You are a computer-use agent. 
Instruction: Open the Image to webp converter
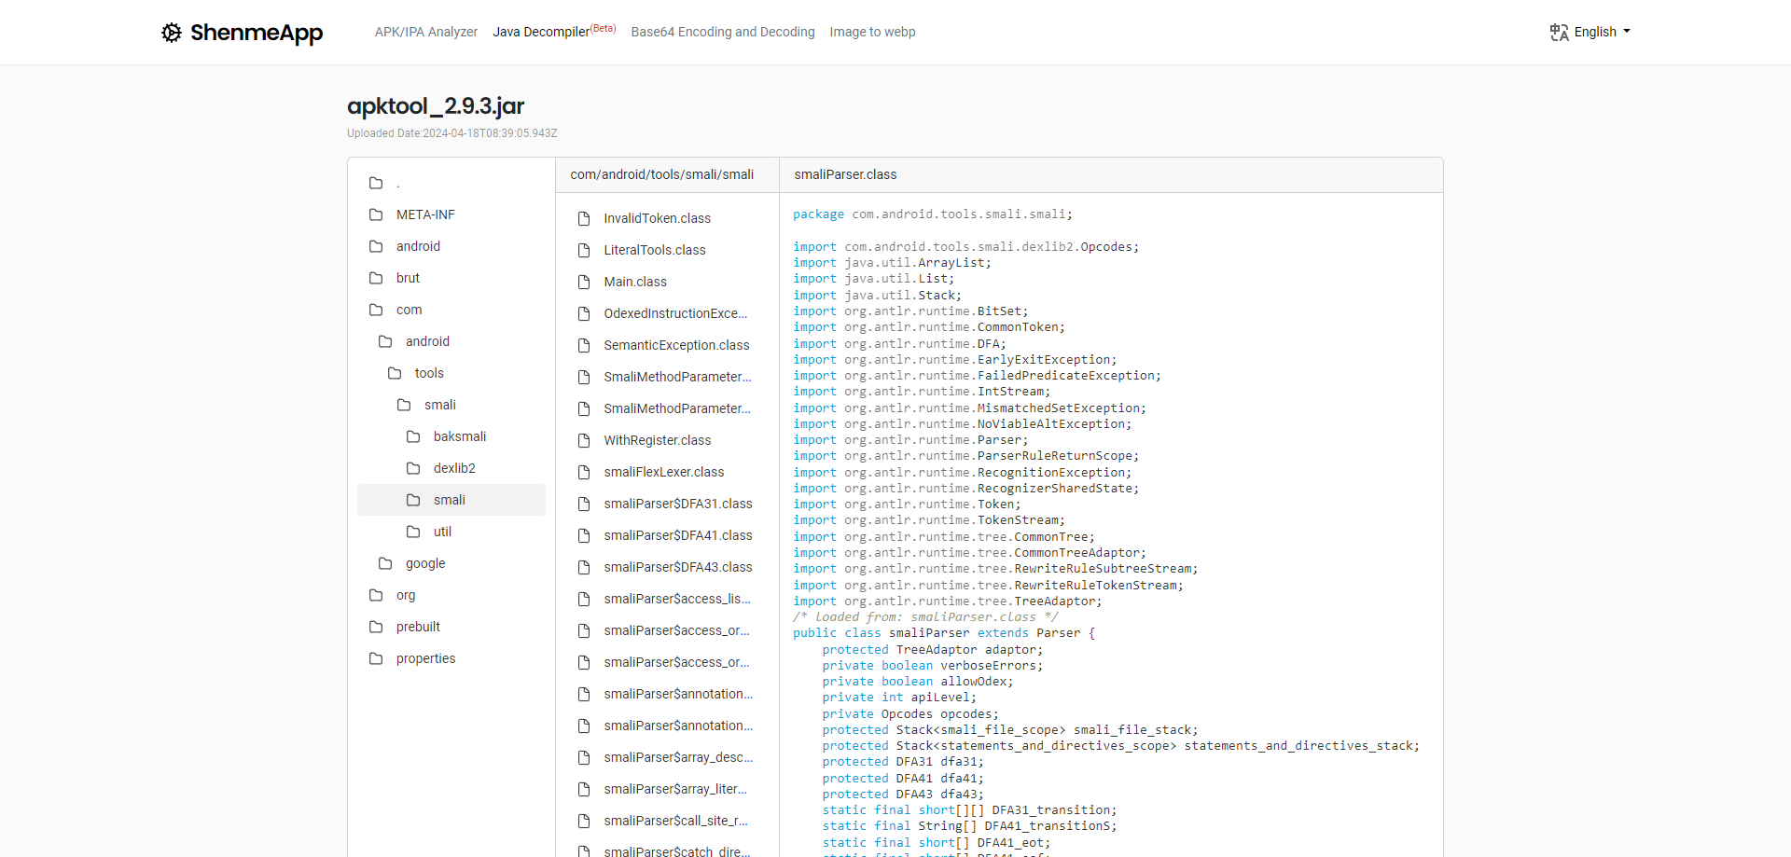pyautogui.click(x=872, y=32)
